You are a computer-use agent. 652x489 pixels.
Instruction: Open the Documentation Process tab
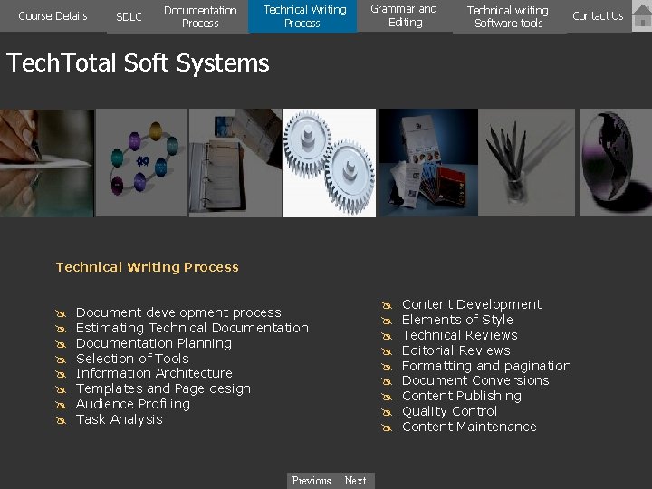(x=200, y=16)
